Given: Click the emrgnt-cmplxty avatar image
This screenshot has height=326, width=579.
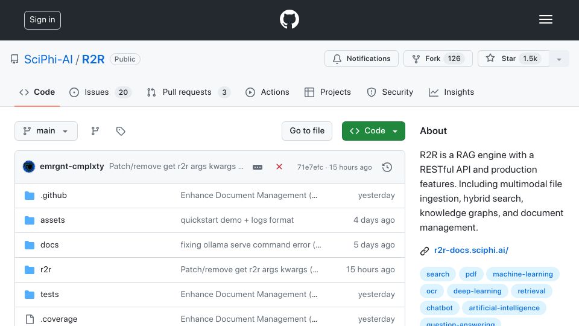Looking at the screenshot, I should click(29, 167).
